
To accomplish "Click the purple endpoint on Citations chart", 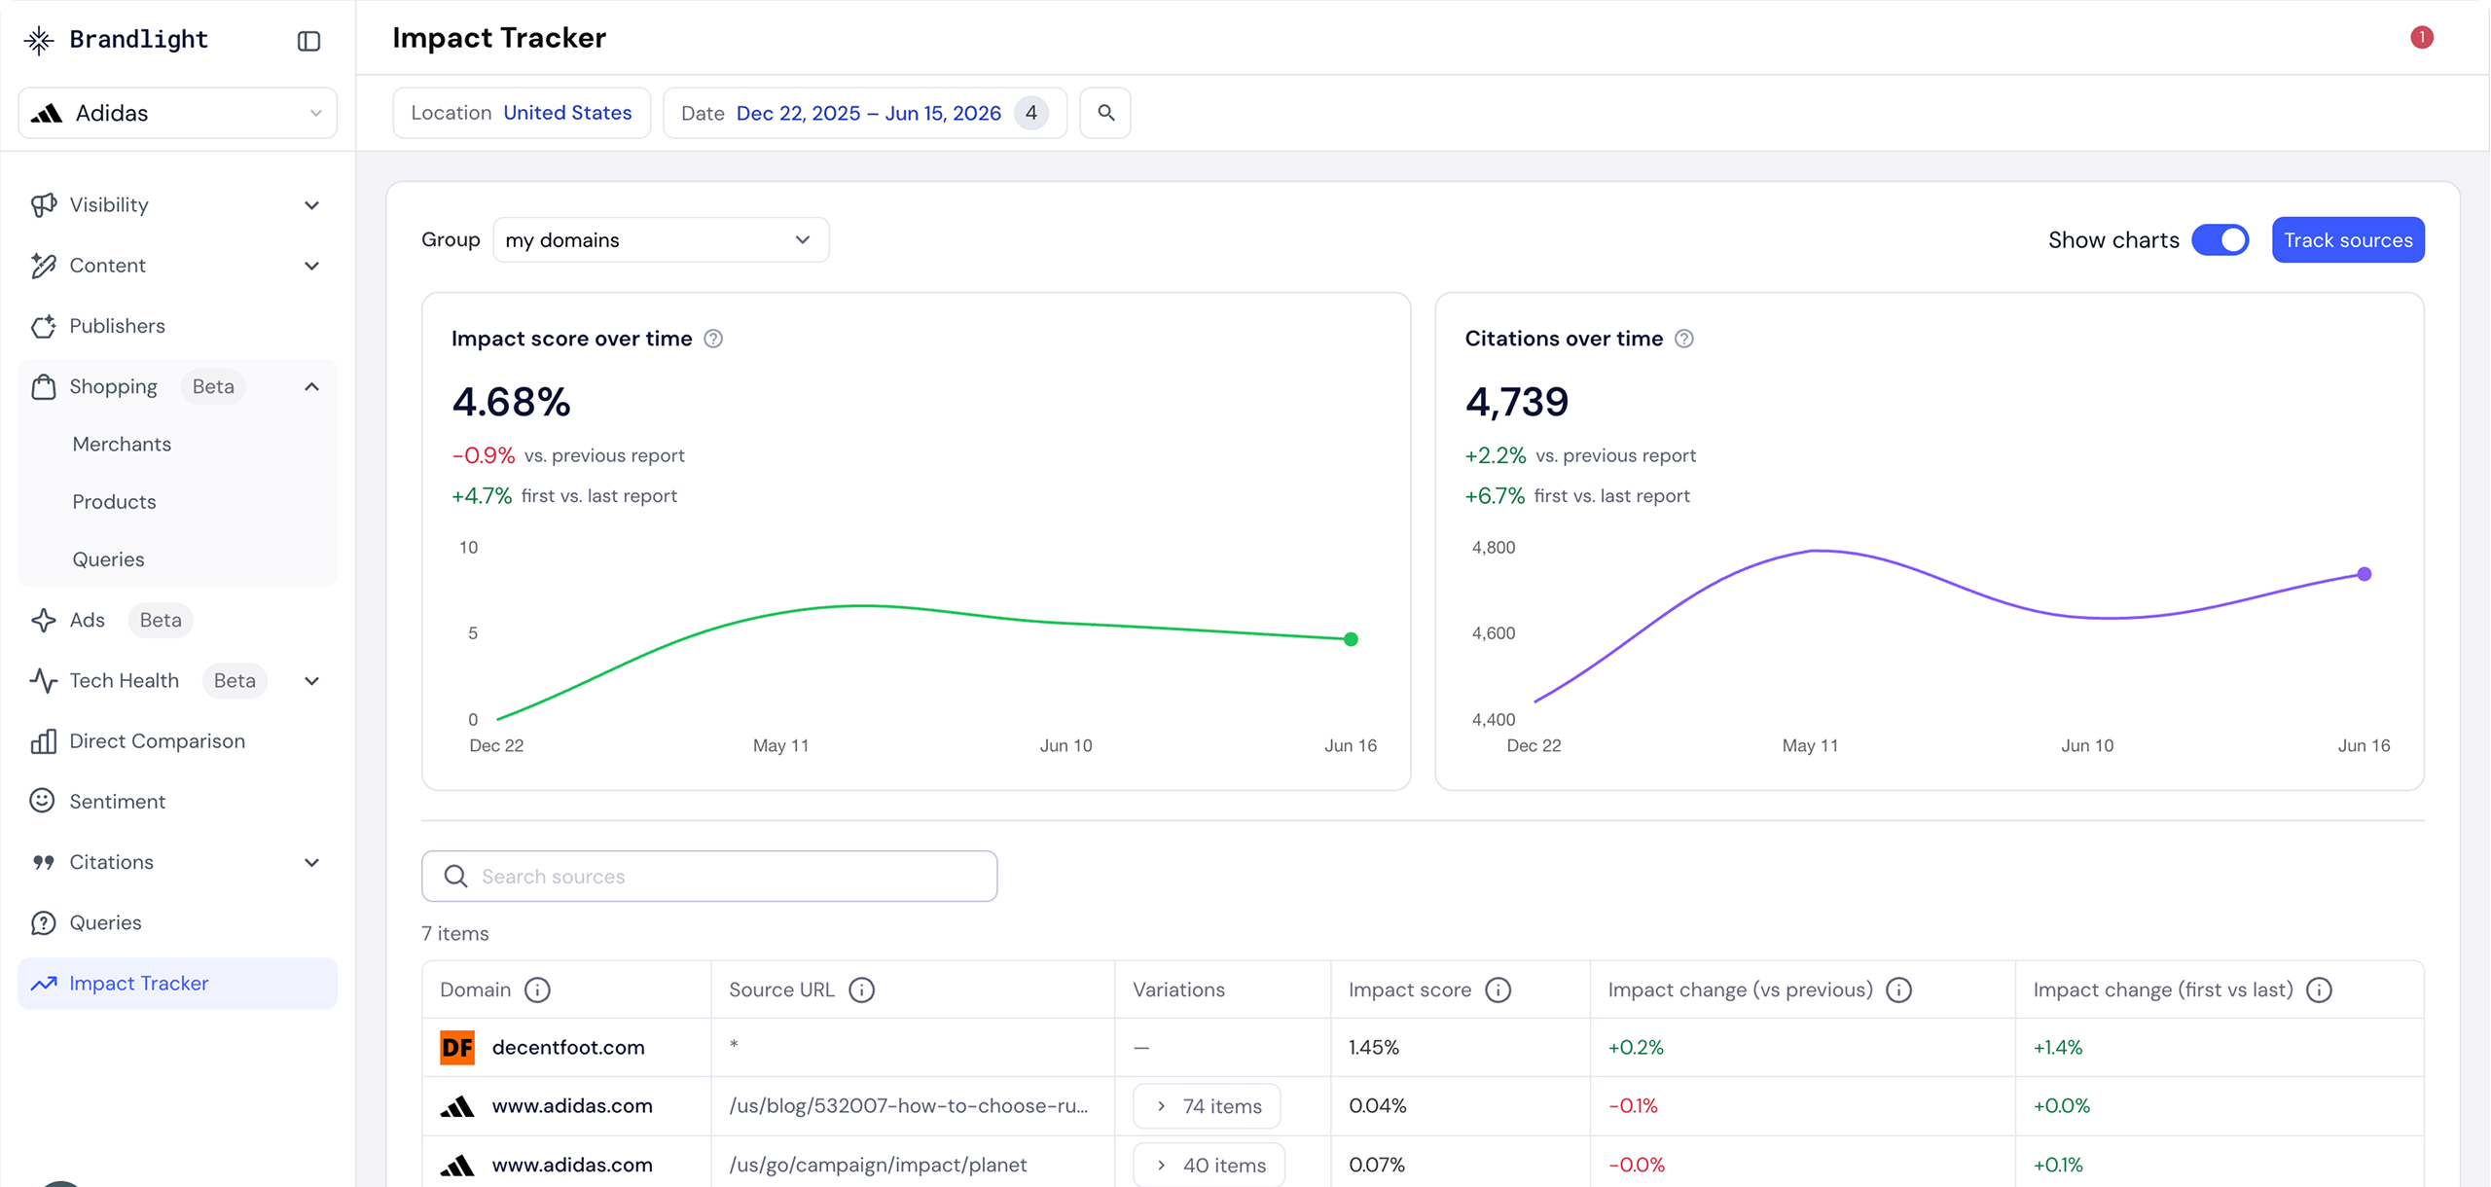I will (x=2365, y=574).
